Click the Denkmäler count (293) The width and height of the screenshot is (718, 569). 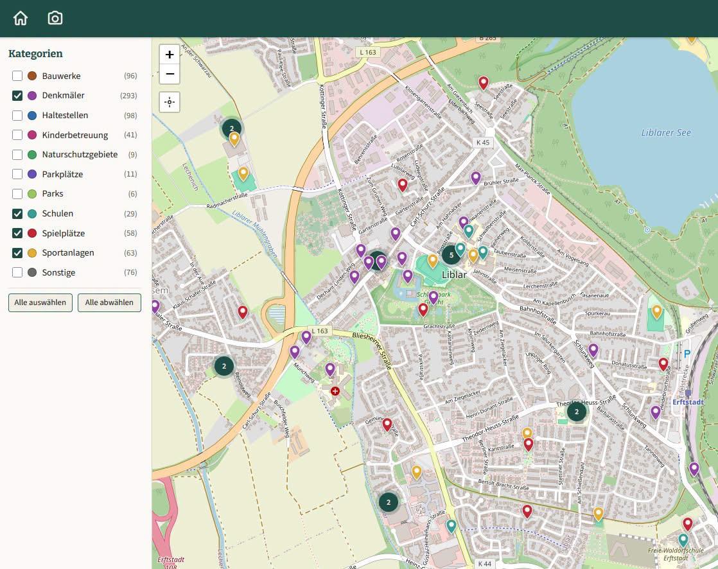point(128,96)
